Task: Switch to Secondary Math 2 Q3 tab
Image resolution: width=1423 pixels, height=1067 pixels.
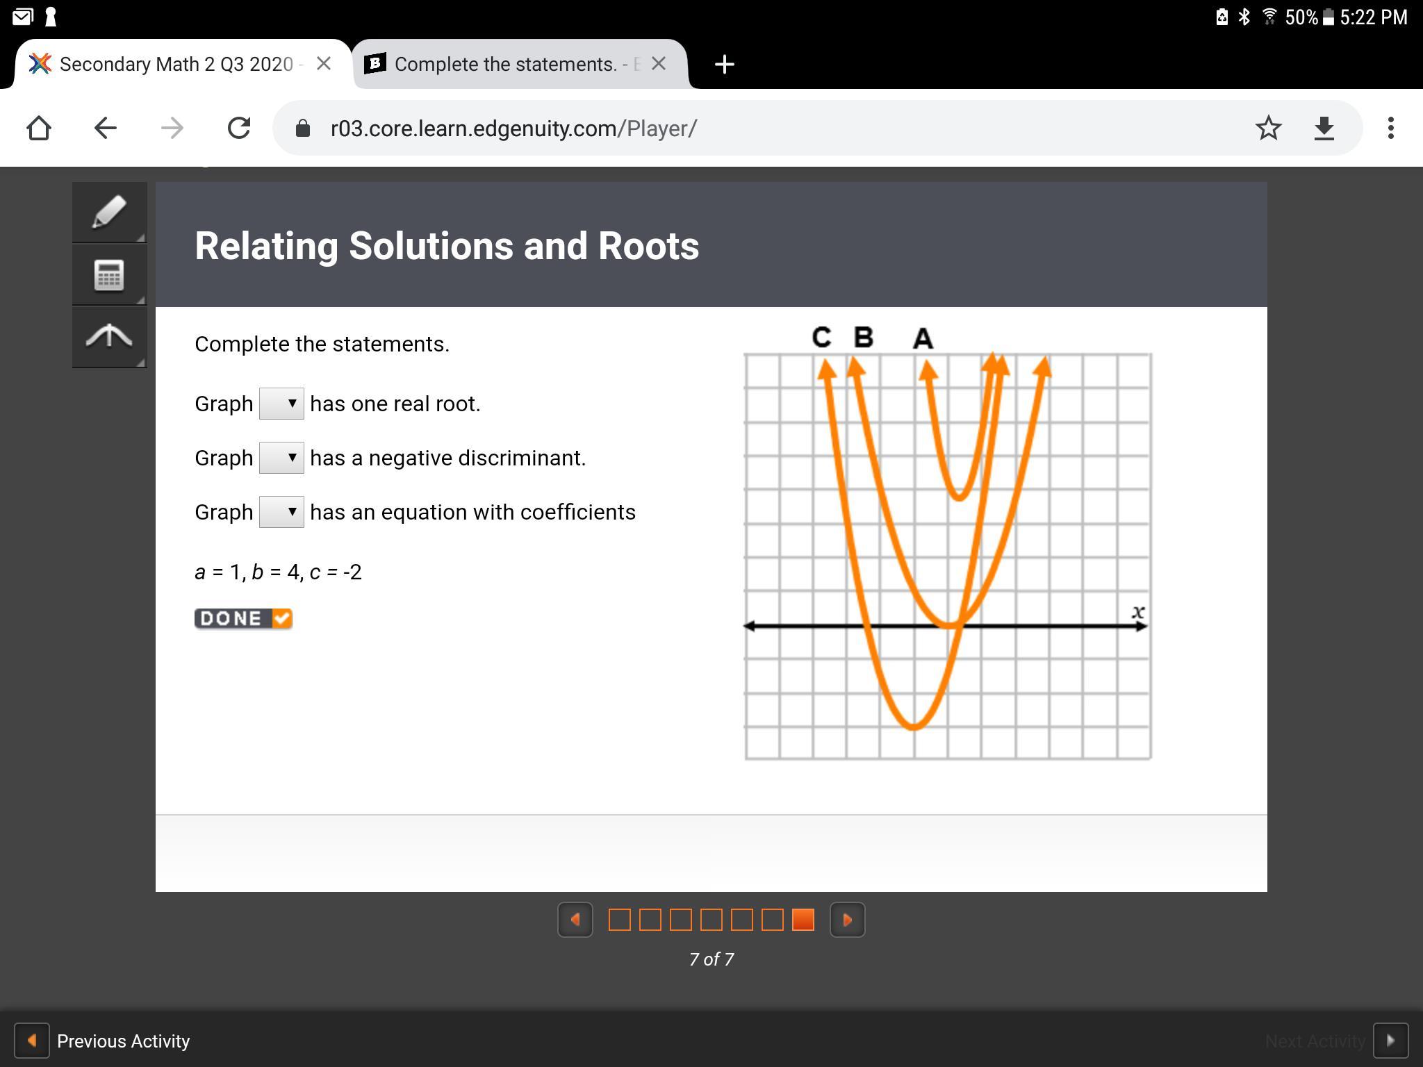Action: [x=176, y=64]
